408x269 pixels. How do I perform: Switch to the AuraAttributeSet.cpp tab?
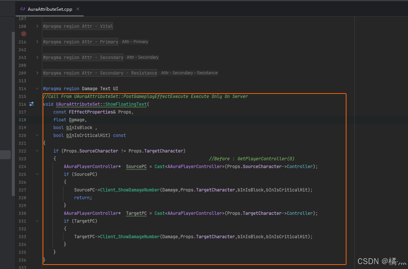(x=50, y=9)
